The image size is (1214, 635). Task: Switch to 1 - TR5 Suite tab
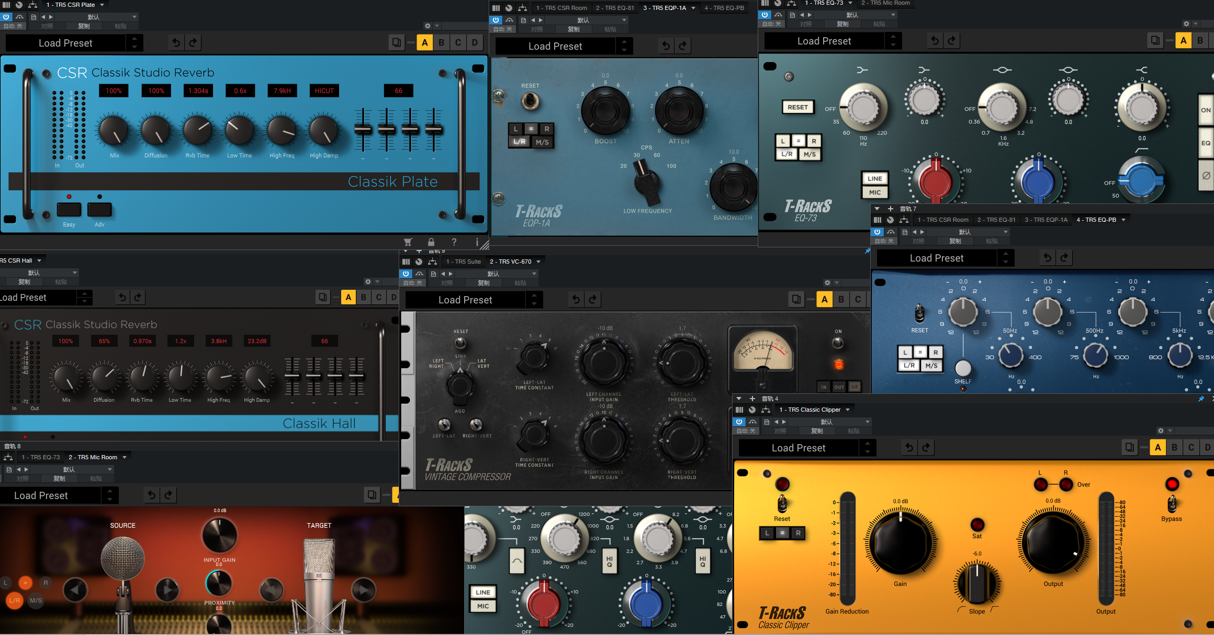coord(463,262)
